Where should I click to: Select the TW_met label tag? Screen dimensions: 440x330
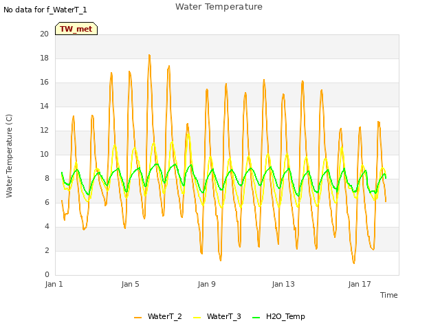(x=76, y=29)
